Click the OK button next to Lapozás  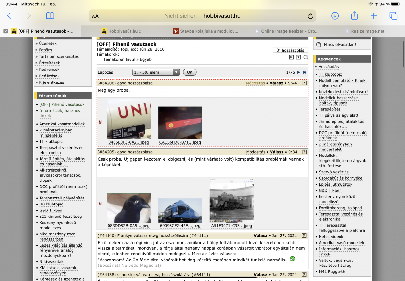[190, 72]
